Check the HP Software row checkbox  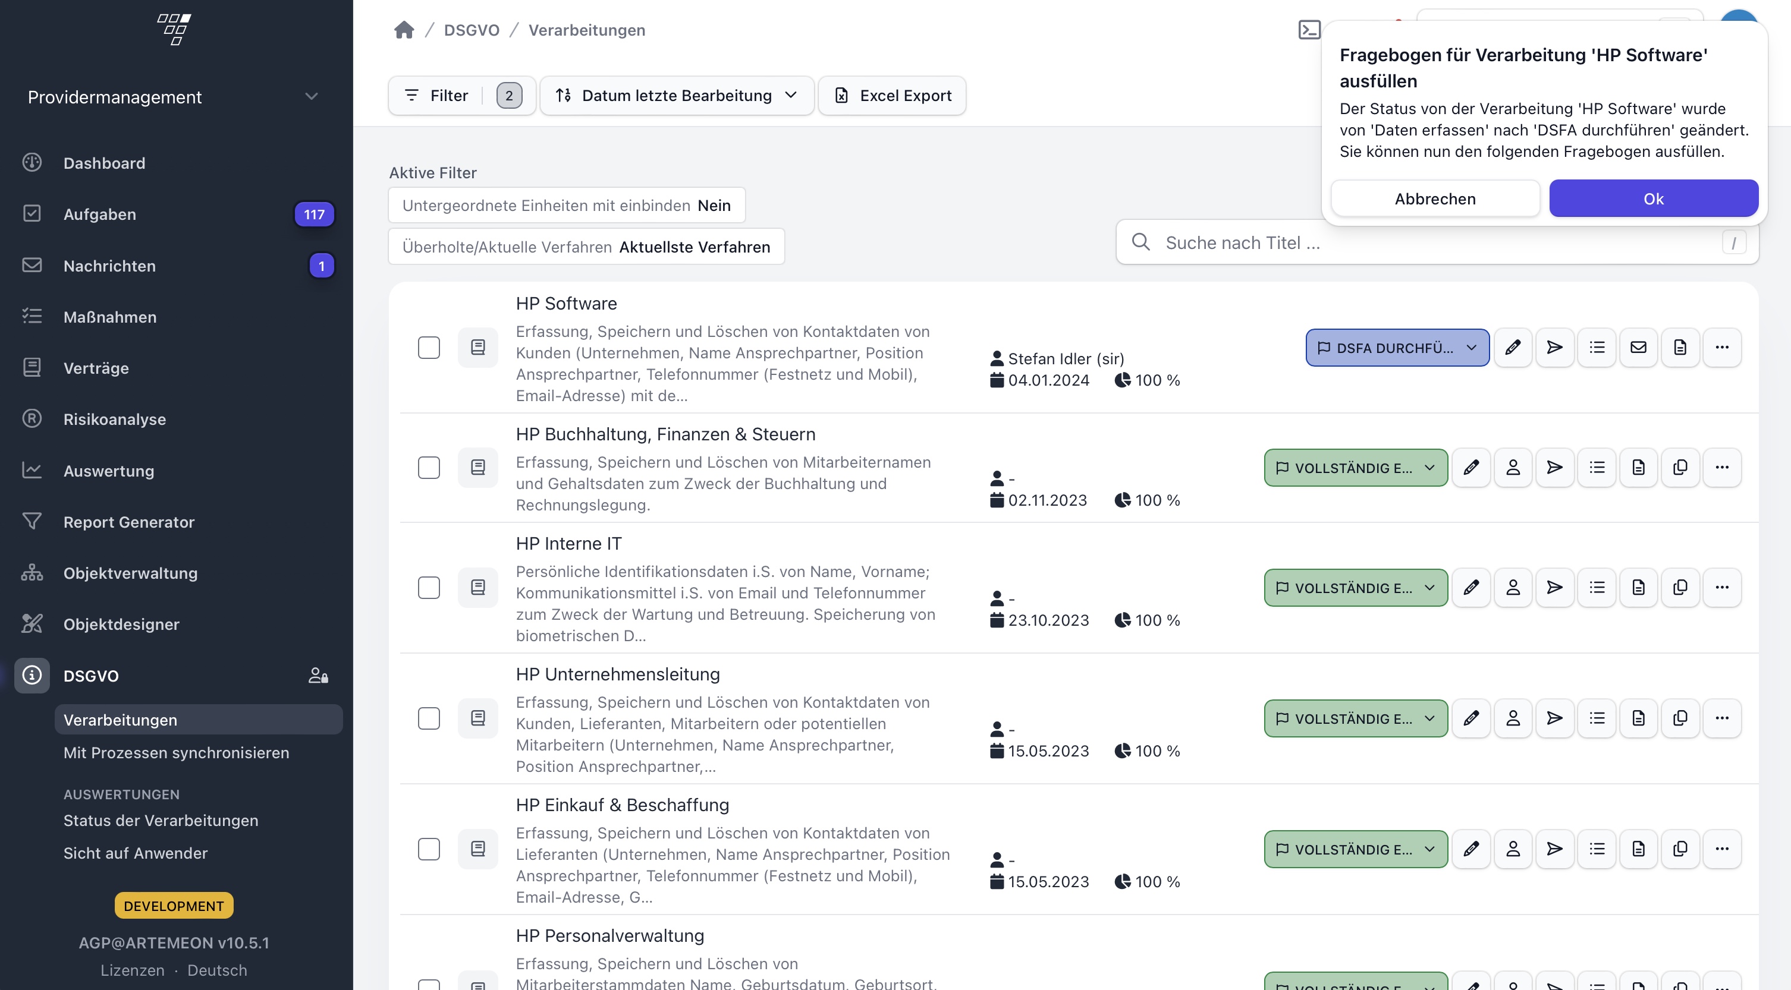pyautogui.click(x=428, y=348)
